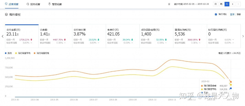Screen dimensions: 245x106
Task: Click the 服务视窗 headset icon
Action: (x=28, y=4)
